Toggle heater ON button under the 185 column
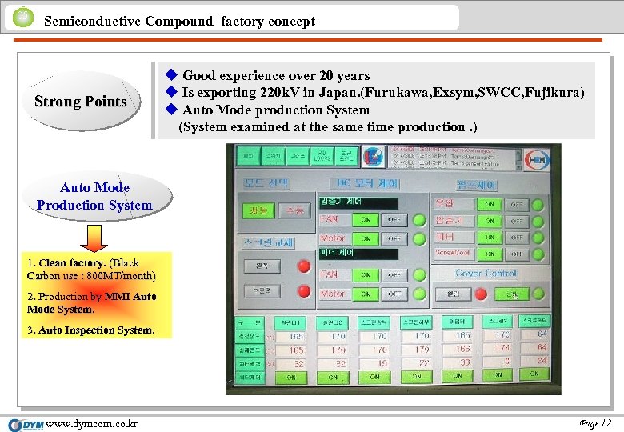624x432 pixels. 291,378
